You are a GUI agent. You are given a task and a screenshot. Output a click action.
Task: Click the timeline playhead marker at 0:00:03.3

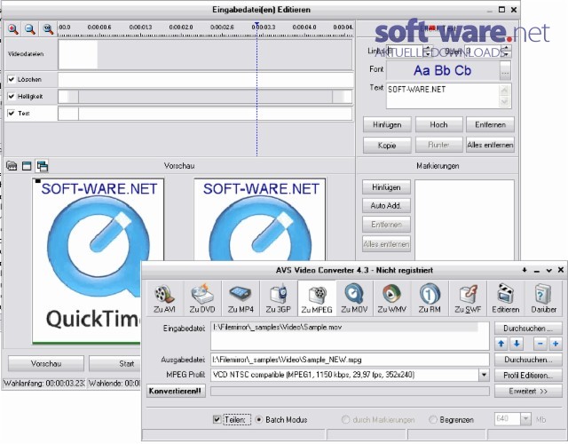pos(256,26)
